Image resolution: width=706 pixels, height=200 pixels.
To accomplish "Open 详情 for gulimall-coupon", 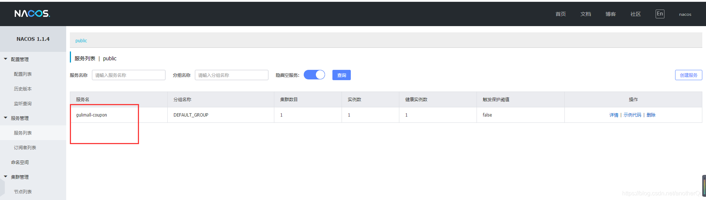I will tap(614, 115).
